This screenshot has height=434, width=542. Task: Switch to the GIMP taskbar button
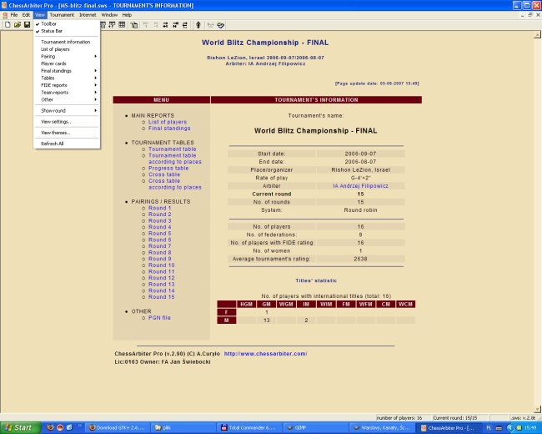tap(316, 428)
